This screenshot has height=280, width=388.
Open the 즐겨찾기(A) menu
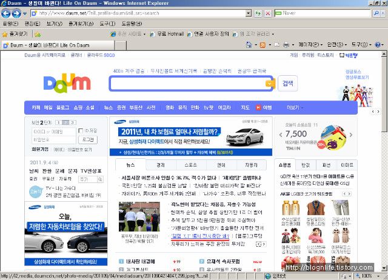click(x=81, y=24)
